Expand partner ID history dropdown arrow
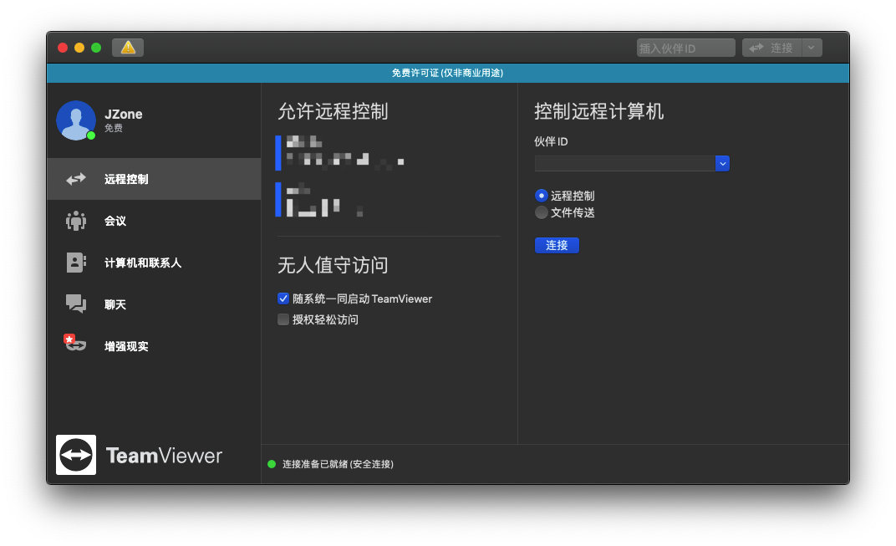The height and width of the screenshot is (546, 896). pyautogui.click(x=722, y=164)
